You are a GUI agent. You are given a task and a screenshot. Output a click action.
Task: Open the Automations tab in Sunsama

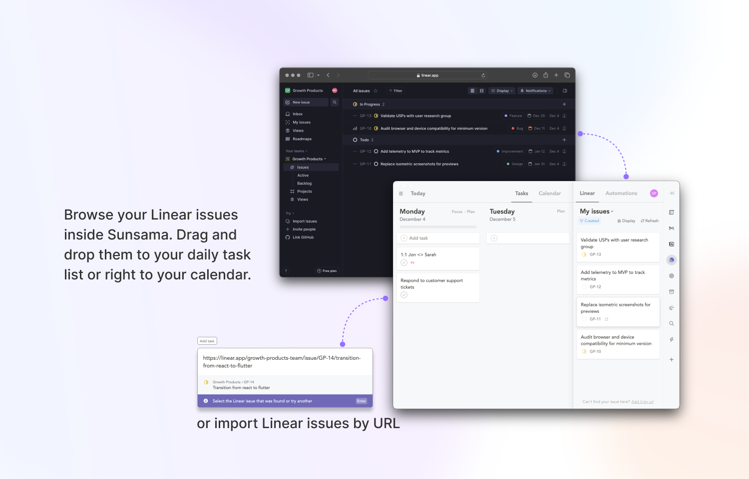pos(621,194)
